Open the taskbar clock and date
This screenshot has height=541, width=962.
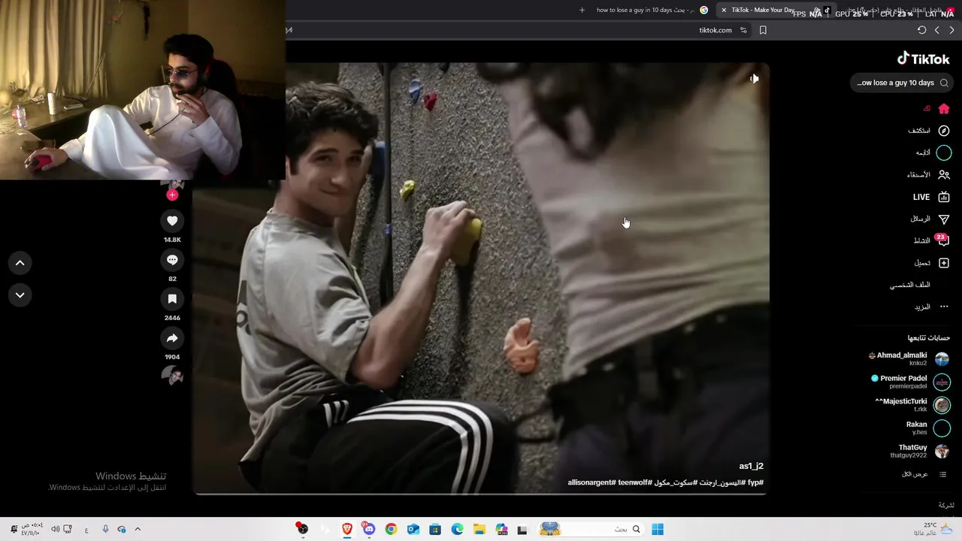coord(31,529)
